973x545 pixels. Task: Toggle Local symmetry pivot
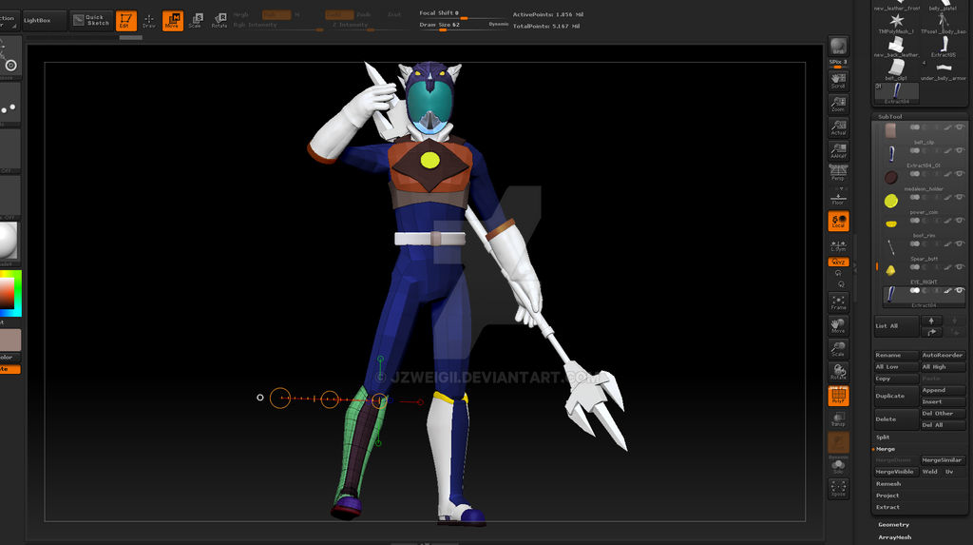(838, 222)
